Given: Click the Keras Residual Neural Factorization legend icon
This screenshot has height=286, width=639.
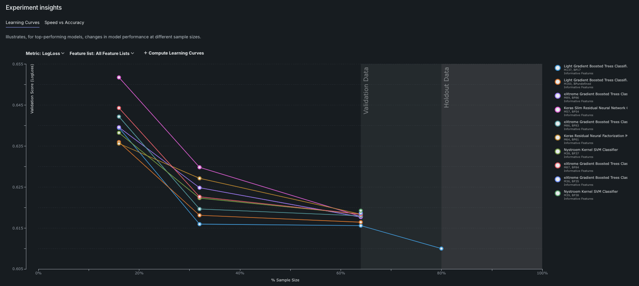Looking at the screenshot, I should 557,138.
